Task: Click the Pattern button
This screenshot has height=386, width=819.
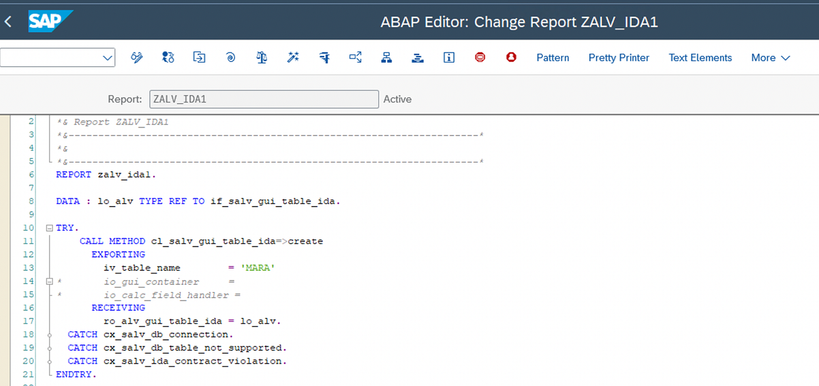Action: [553, 58]
